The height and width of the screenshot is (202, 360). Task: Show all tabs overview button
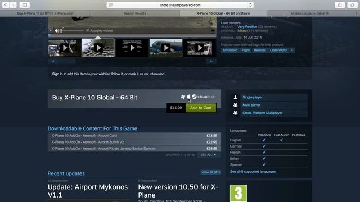(352, 5)
